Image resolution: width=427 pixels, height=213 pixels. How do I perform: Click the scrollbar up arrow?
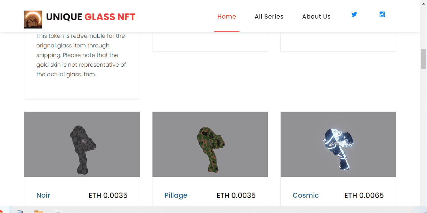click(x=424, y=3)
